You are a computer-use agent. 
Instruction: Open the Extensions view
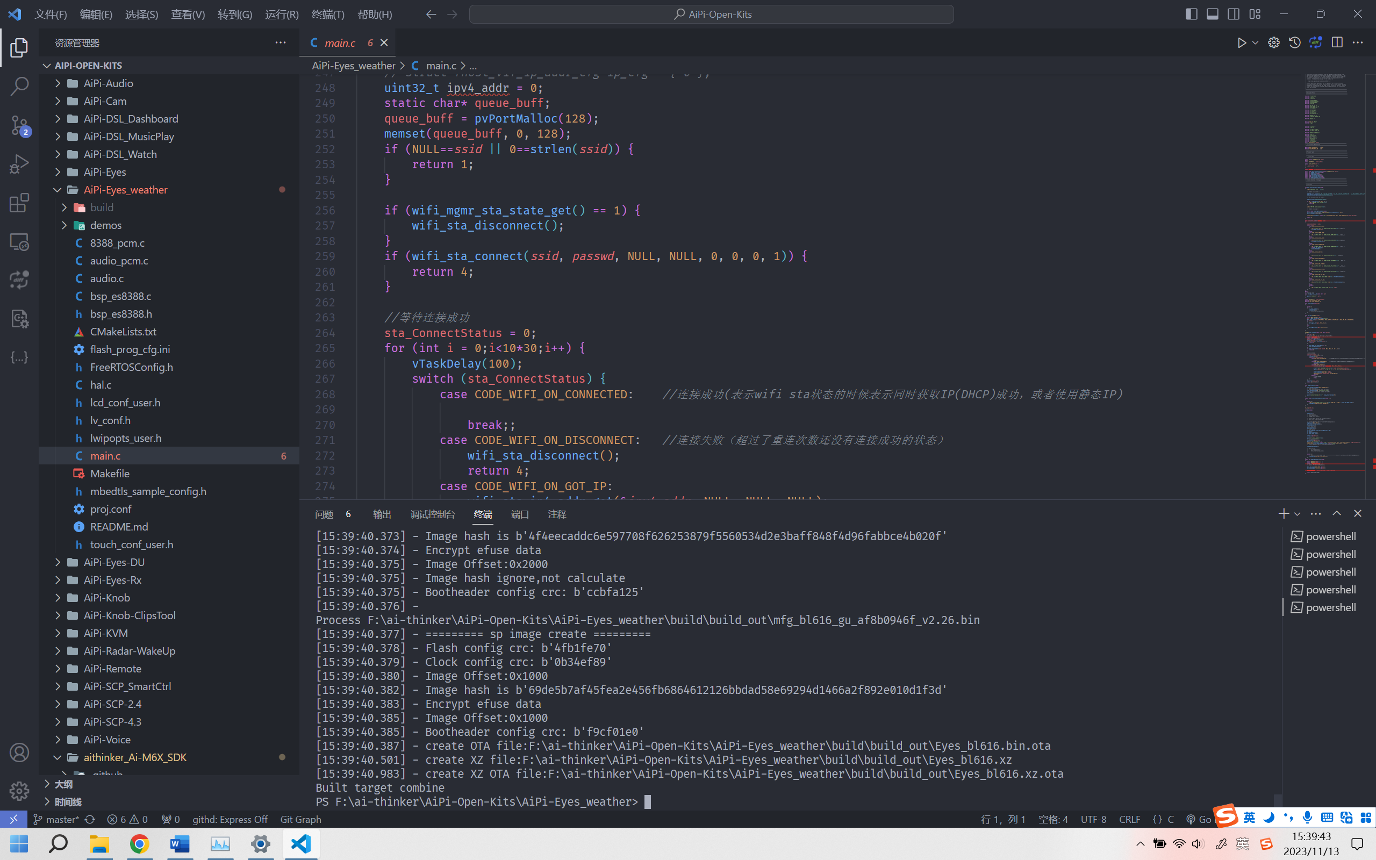19,203
